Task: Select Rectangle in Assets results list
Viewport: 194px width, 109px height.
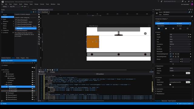Action: [x=26, y=28]
